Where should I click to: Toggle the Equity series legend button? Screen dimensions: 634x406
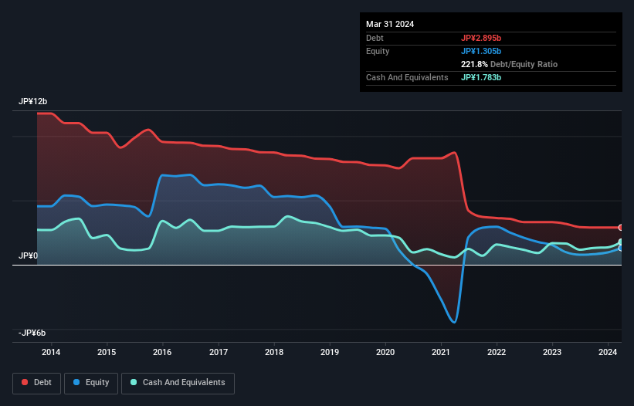91,383
